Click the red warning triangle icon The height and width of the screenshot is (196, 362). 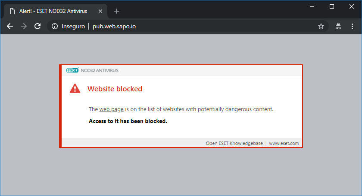(75, 89)
